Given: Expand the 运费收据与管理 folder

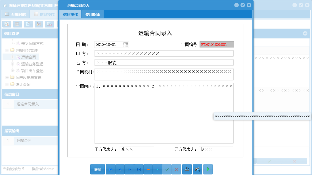Looking at the screenshot, I should [x=7, y=78].
